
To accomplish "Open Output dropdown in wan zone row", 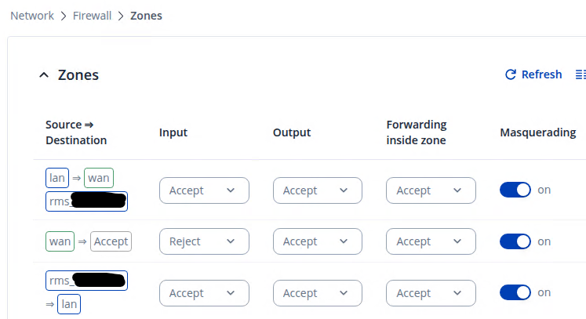I will tap(318, 241).
